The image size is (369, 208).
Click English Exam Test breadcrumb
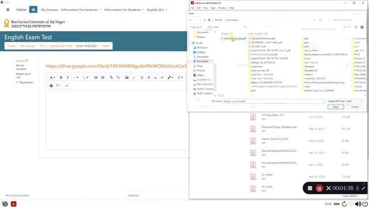pyautogui.click(x=61, y=46)
